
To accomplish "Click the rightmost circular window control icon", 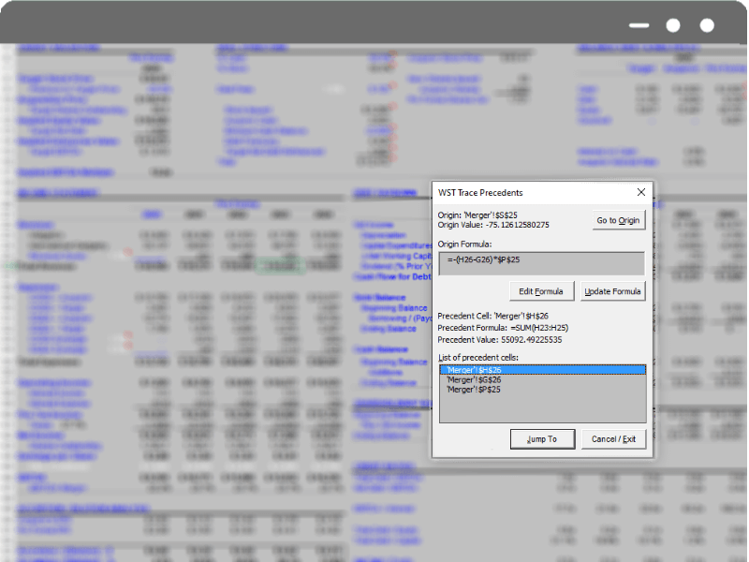I will click(707, 25).
